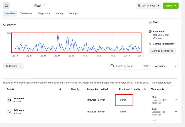Viewport: 185px width, 127px height.
Task: Click the Manage Integrations button
Action: [162, 51]
